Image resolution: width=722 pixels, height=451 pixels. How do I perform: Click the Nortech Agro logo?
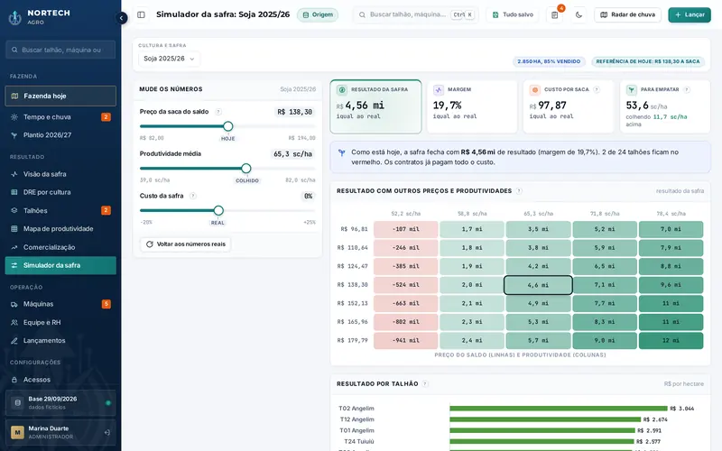coord(40,17)
